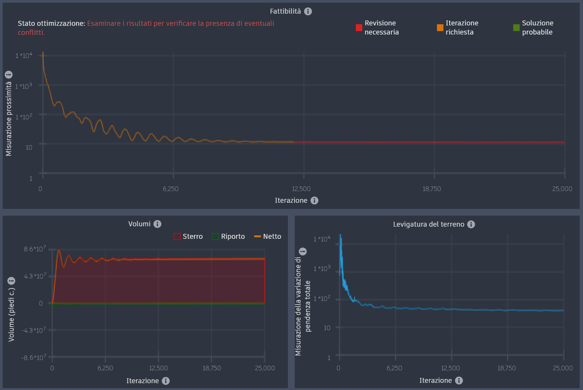Click Fattibilità chart title text
583x390 pixels.
285,11
